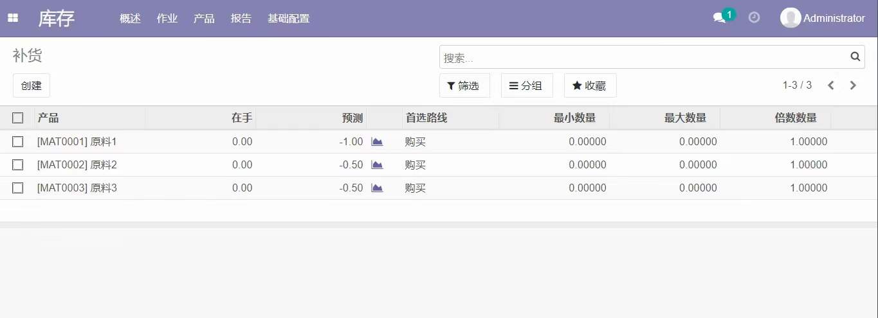Select the [MAT0002] 原料2 row checkbox
Viewport: 878px width, 318px height.
point(18,165)
